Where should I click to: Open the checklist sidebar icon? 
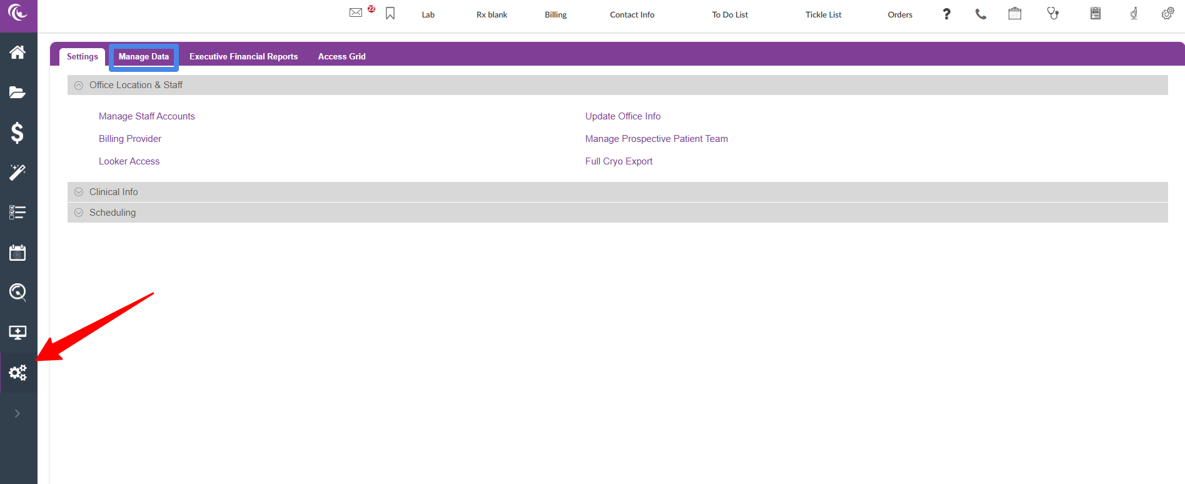tap(18, 213)
